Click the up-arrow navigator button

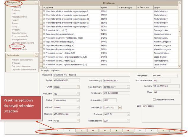(x=163, y=131)
